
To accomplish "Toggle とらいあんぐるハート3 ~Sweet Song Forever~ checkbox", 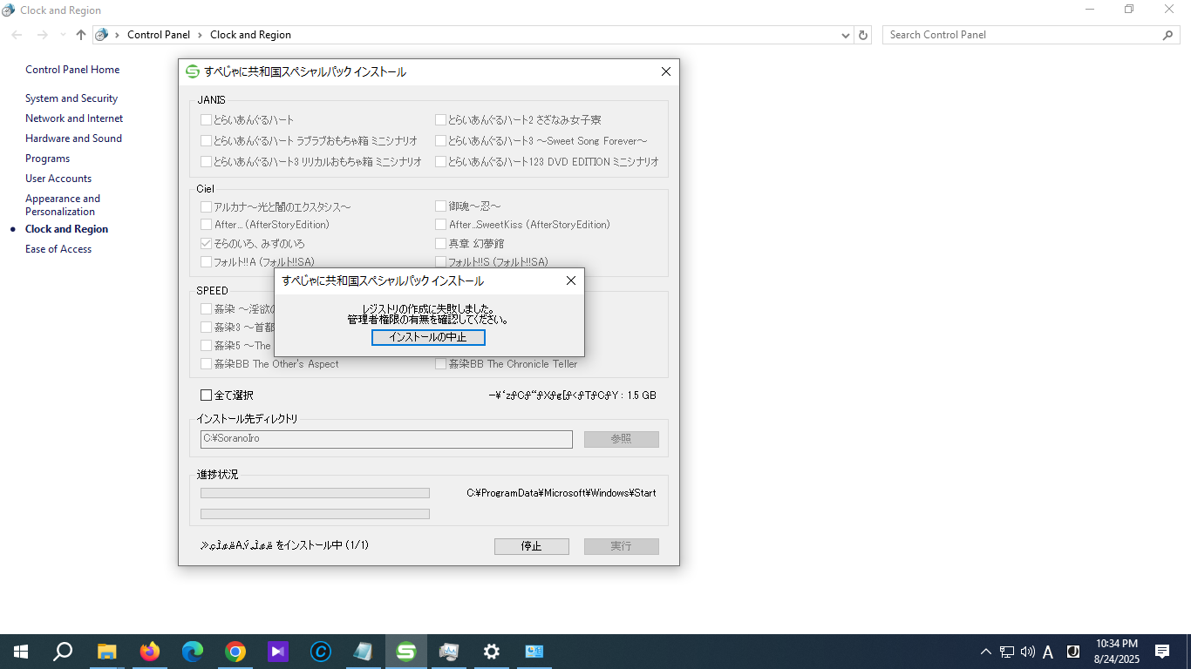I will (x=441, y=141).
